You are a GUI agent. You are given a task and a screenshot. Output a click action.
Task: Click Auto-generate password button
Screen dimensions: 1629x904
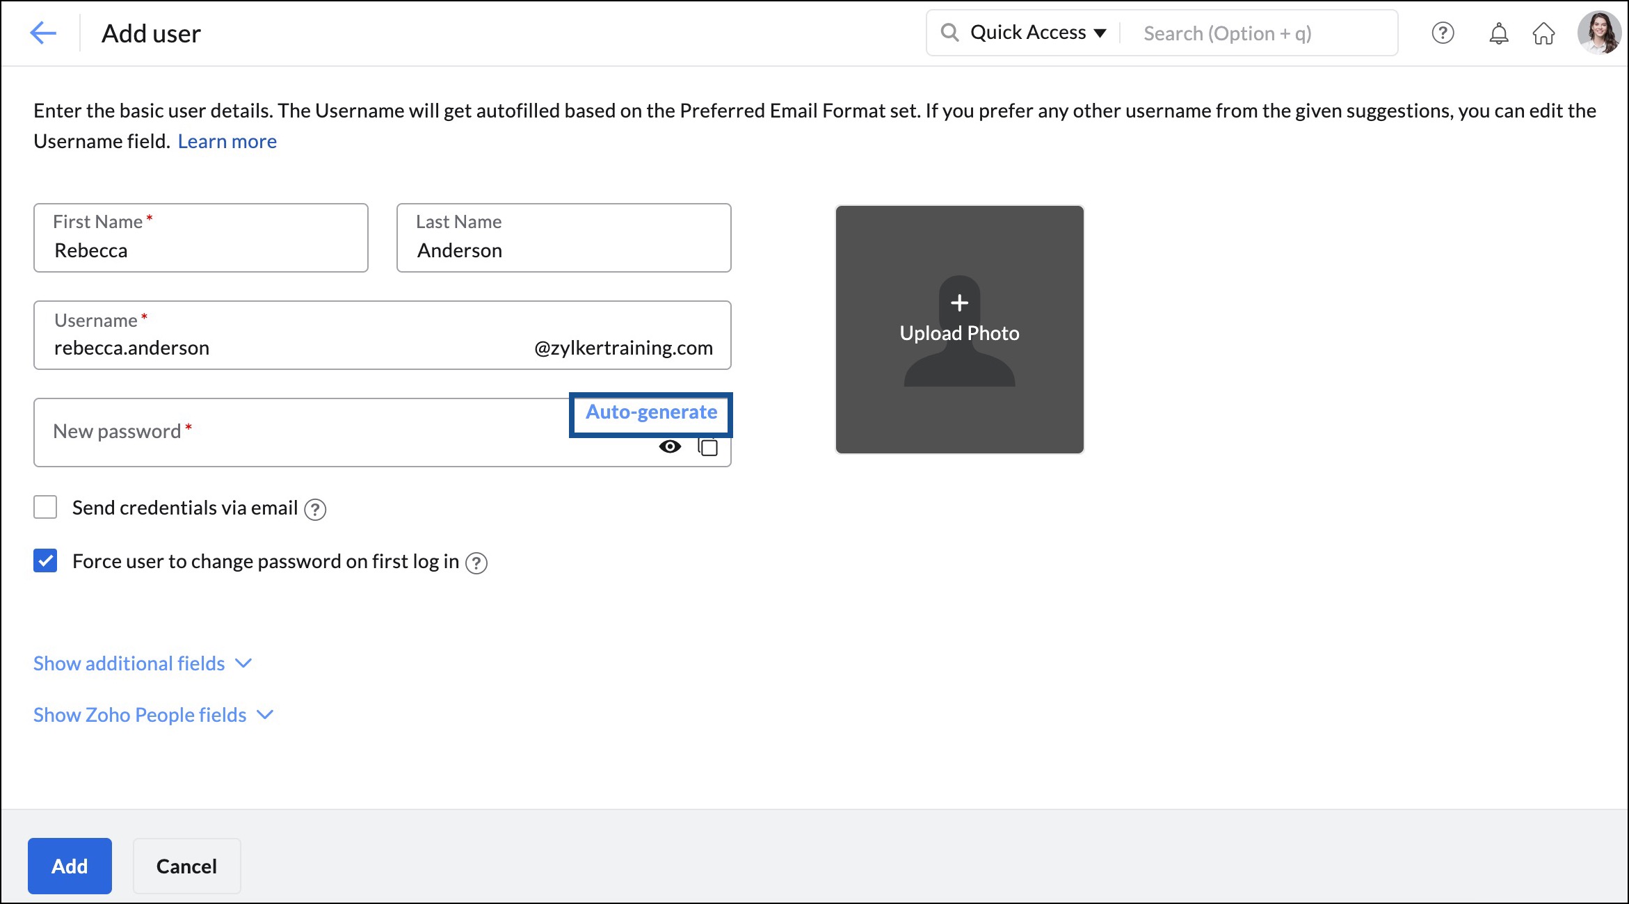coord(650,412)
